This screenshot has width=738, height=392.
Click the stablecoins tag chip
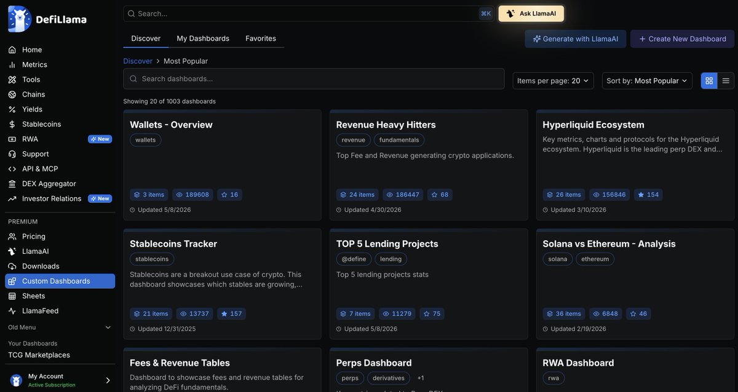pos(152,259)
